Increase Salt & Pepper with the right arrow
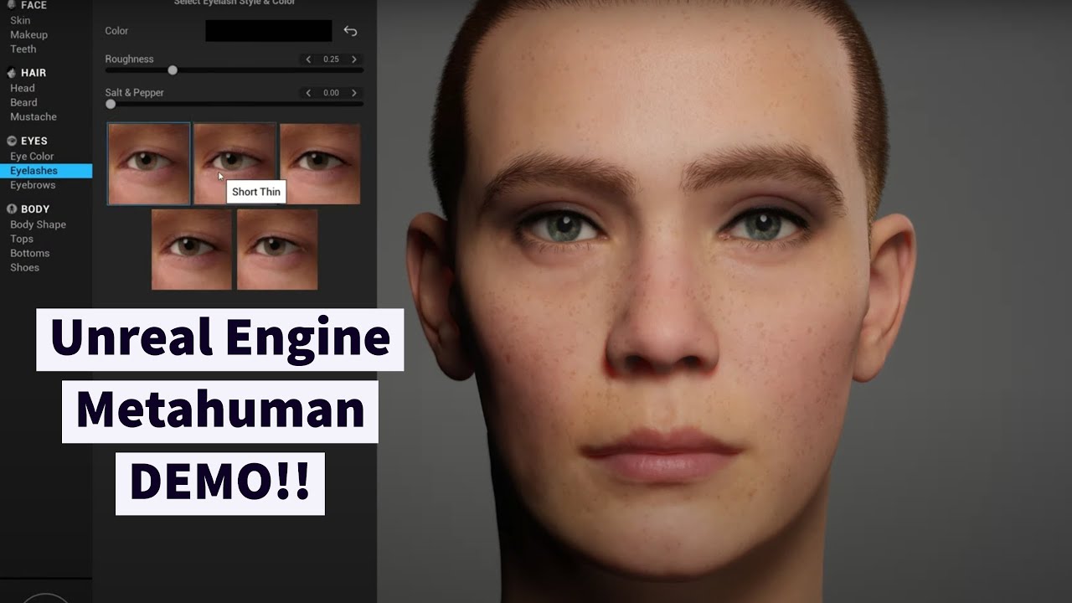 pyautogui.click(x=354, y=93)
